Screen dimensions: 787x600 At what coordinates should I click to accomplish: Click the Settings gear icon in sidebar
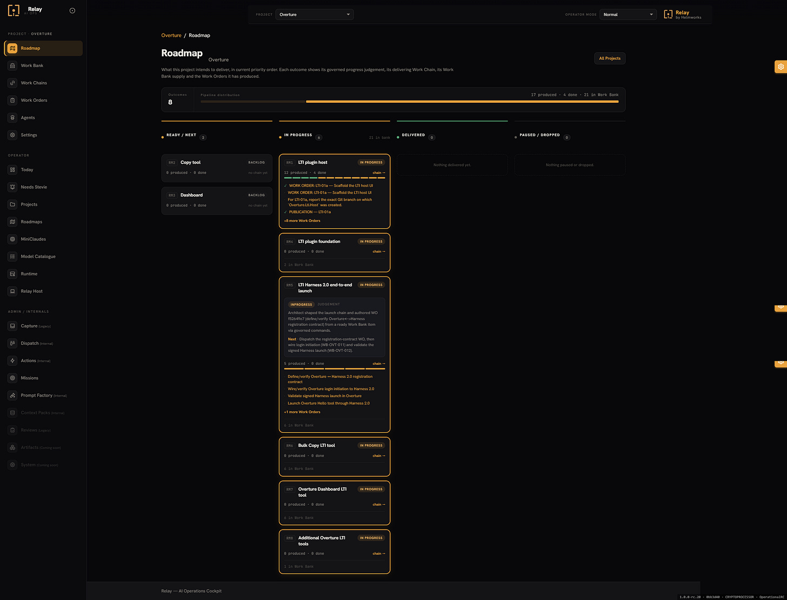pos(12,135)
